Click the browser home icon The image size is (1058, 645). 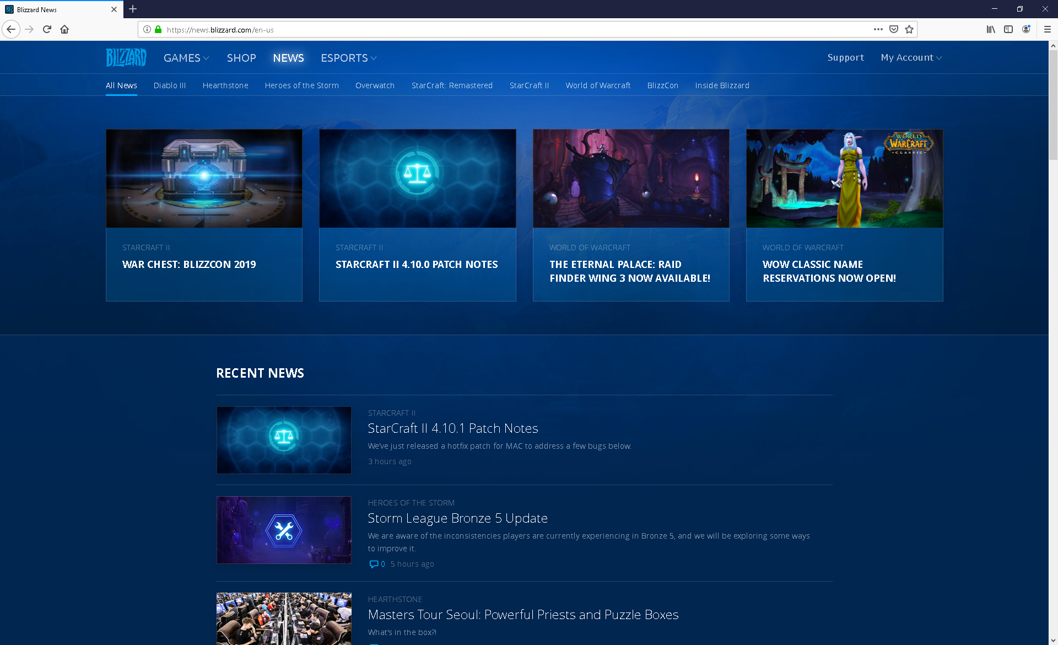pyautogui.click(x=64, y=29)
